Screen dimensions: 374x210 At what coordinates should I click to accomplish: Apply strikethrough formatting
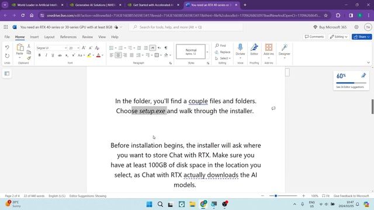click(x=60, y=55)
